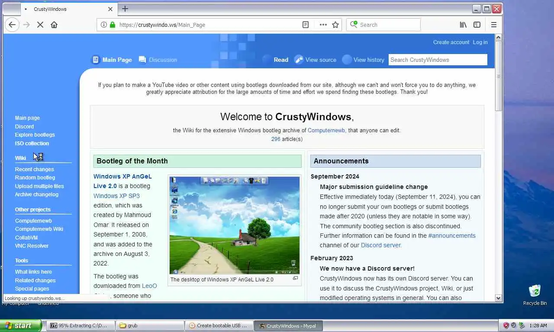This screenshot has width=554, height=332.
Task: Enlarge the AnGeL Live thumbnail magnify icon
Action: (296, 278)
